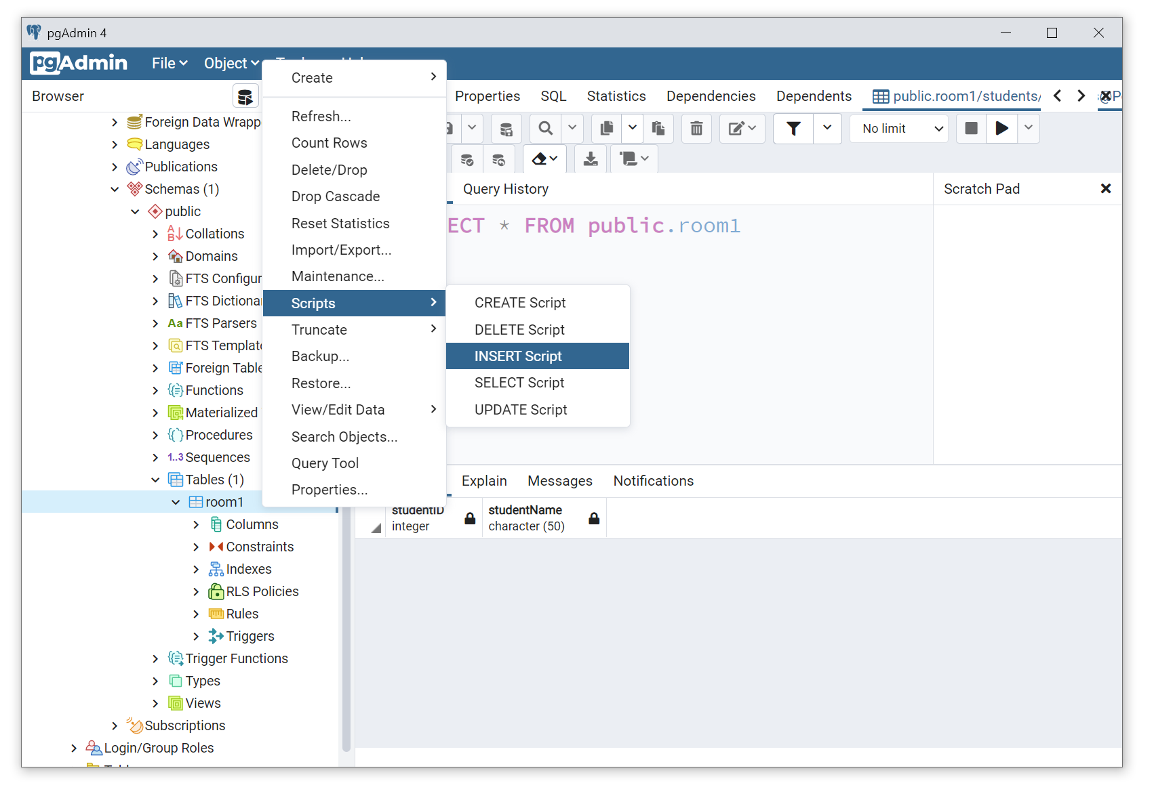Click Import/Export... menu entry

click(354, 250)
